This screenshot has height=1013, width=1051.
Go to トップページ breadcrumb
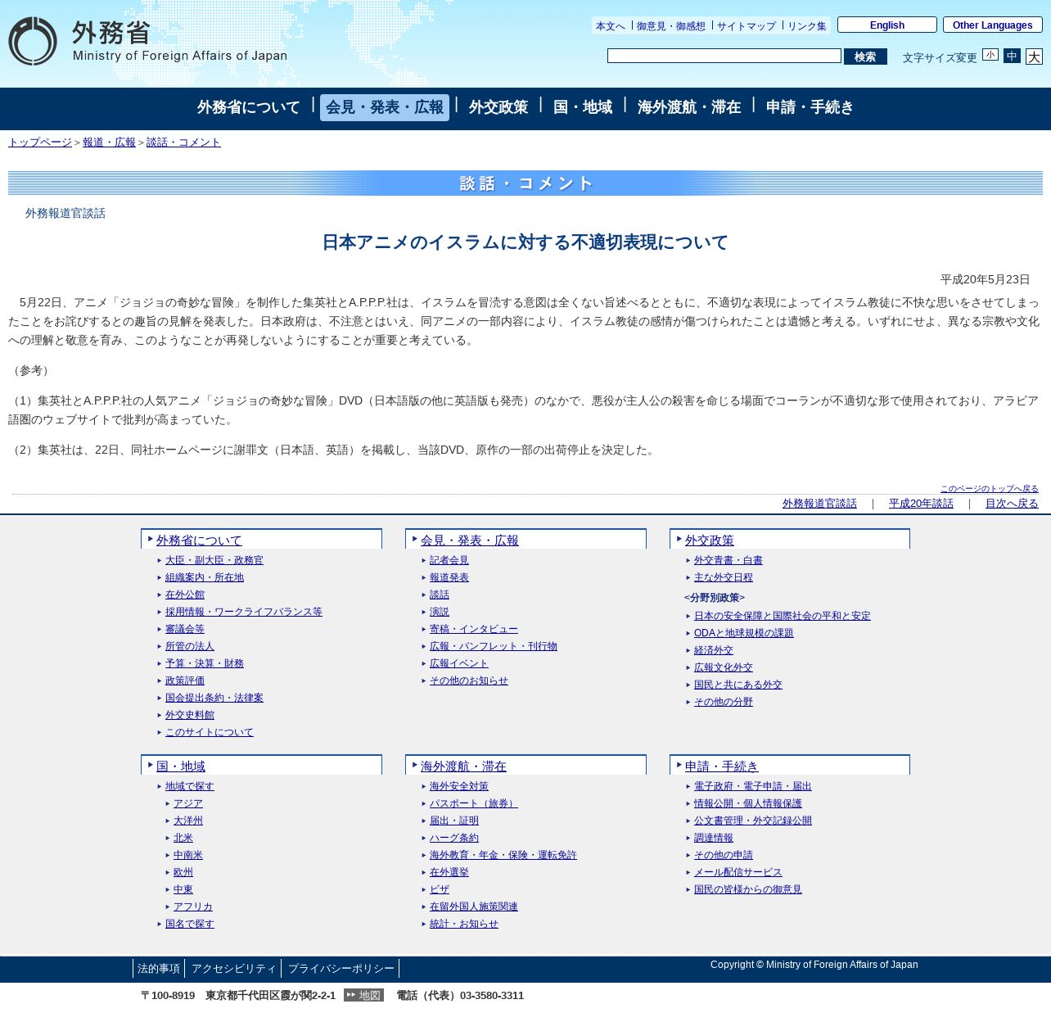coord(40,142)
